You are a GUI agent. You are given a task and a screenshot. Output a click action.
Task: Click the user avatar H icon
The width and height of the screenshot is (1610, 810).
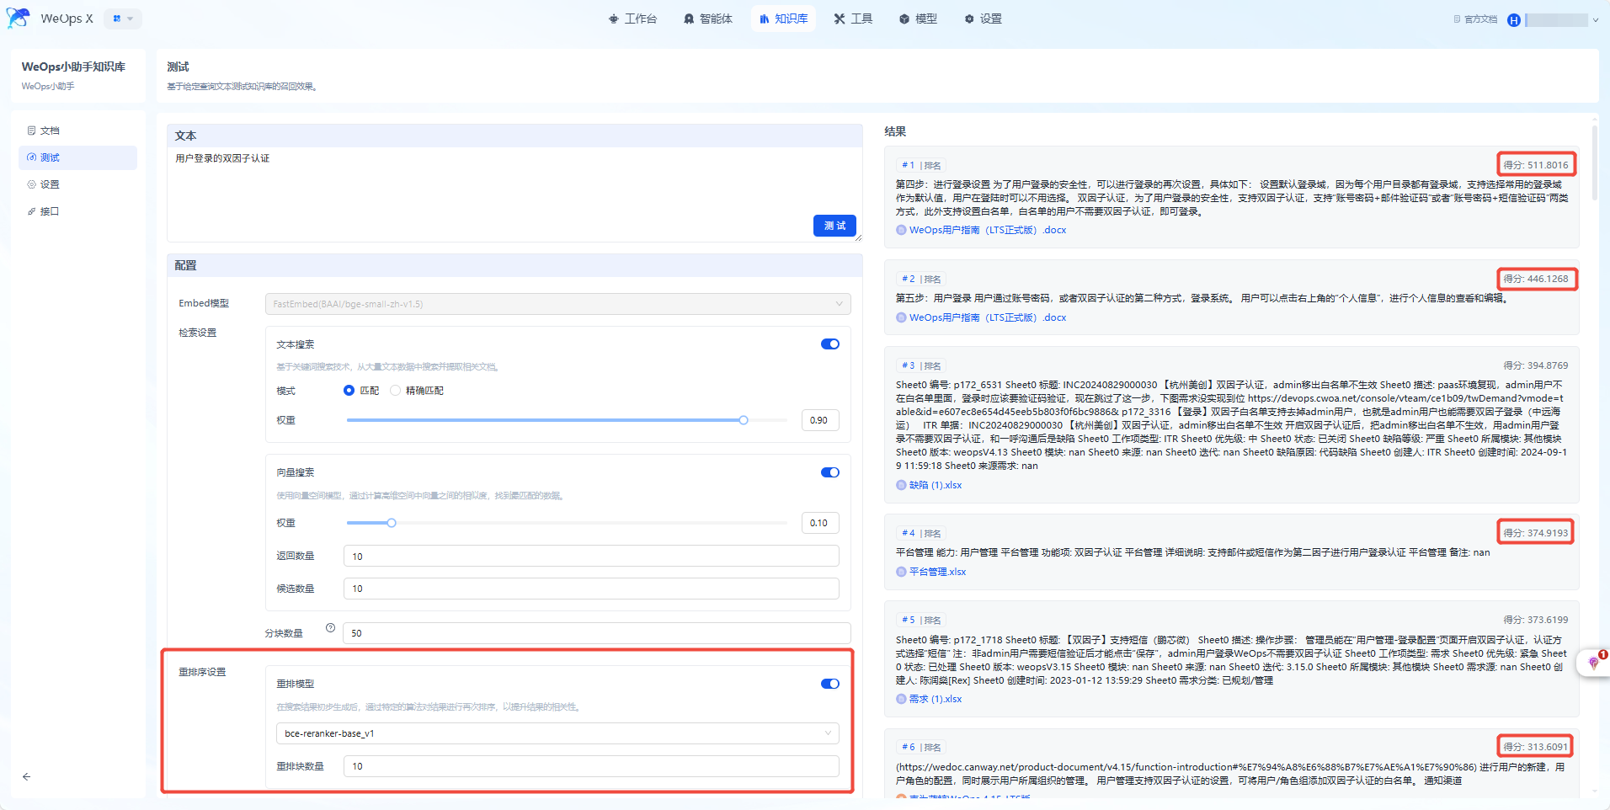pyautogui.click(x=1514, y=20)
